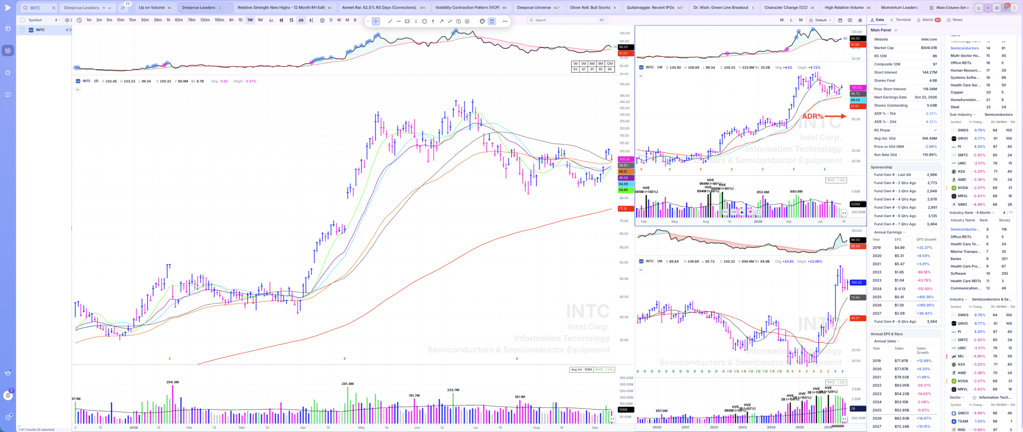The height and width of the screenshot is (432, 1023).
Task: Open the star favorites icon in sidebar
Action: (x=8, y=73)
